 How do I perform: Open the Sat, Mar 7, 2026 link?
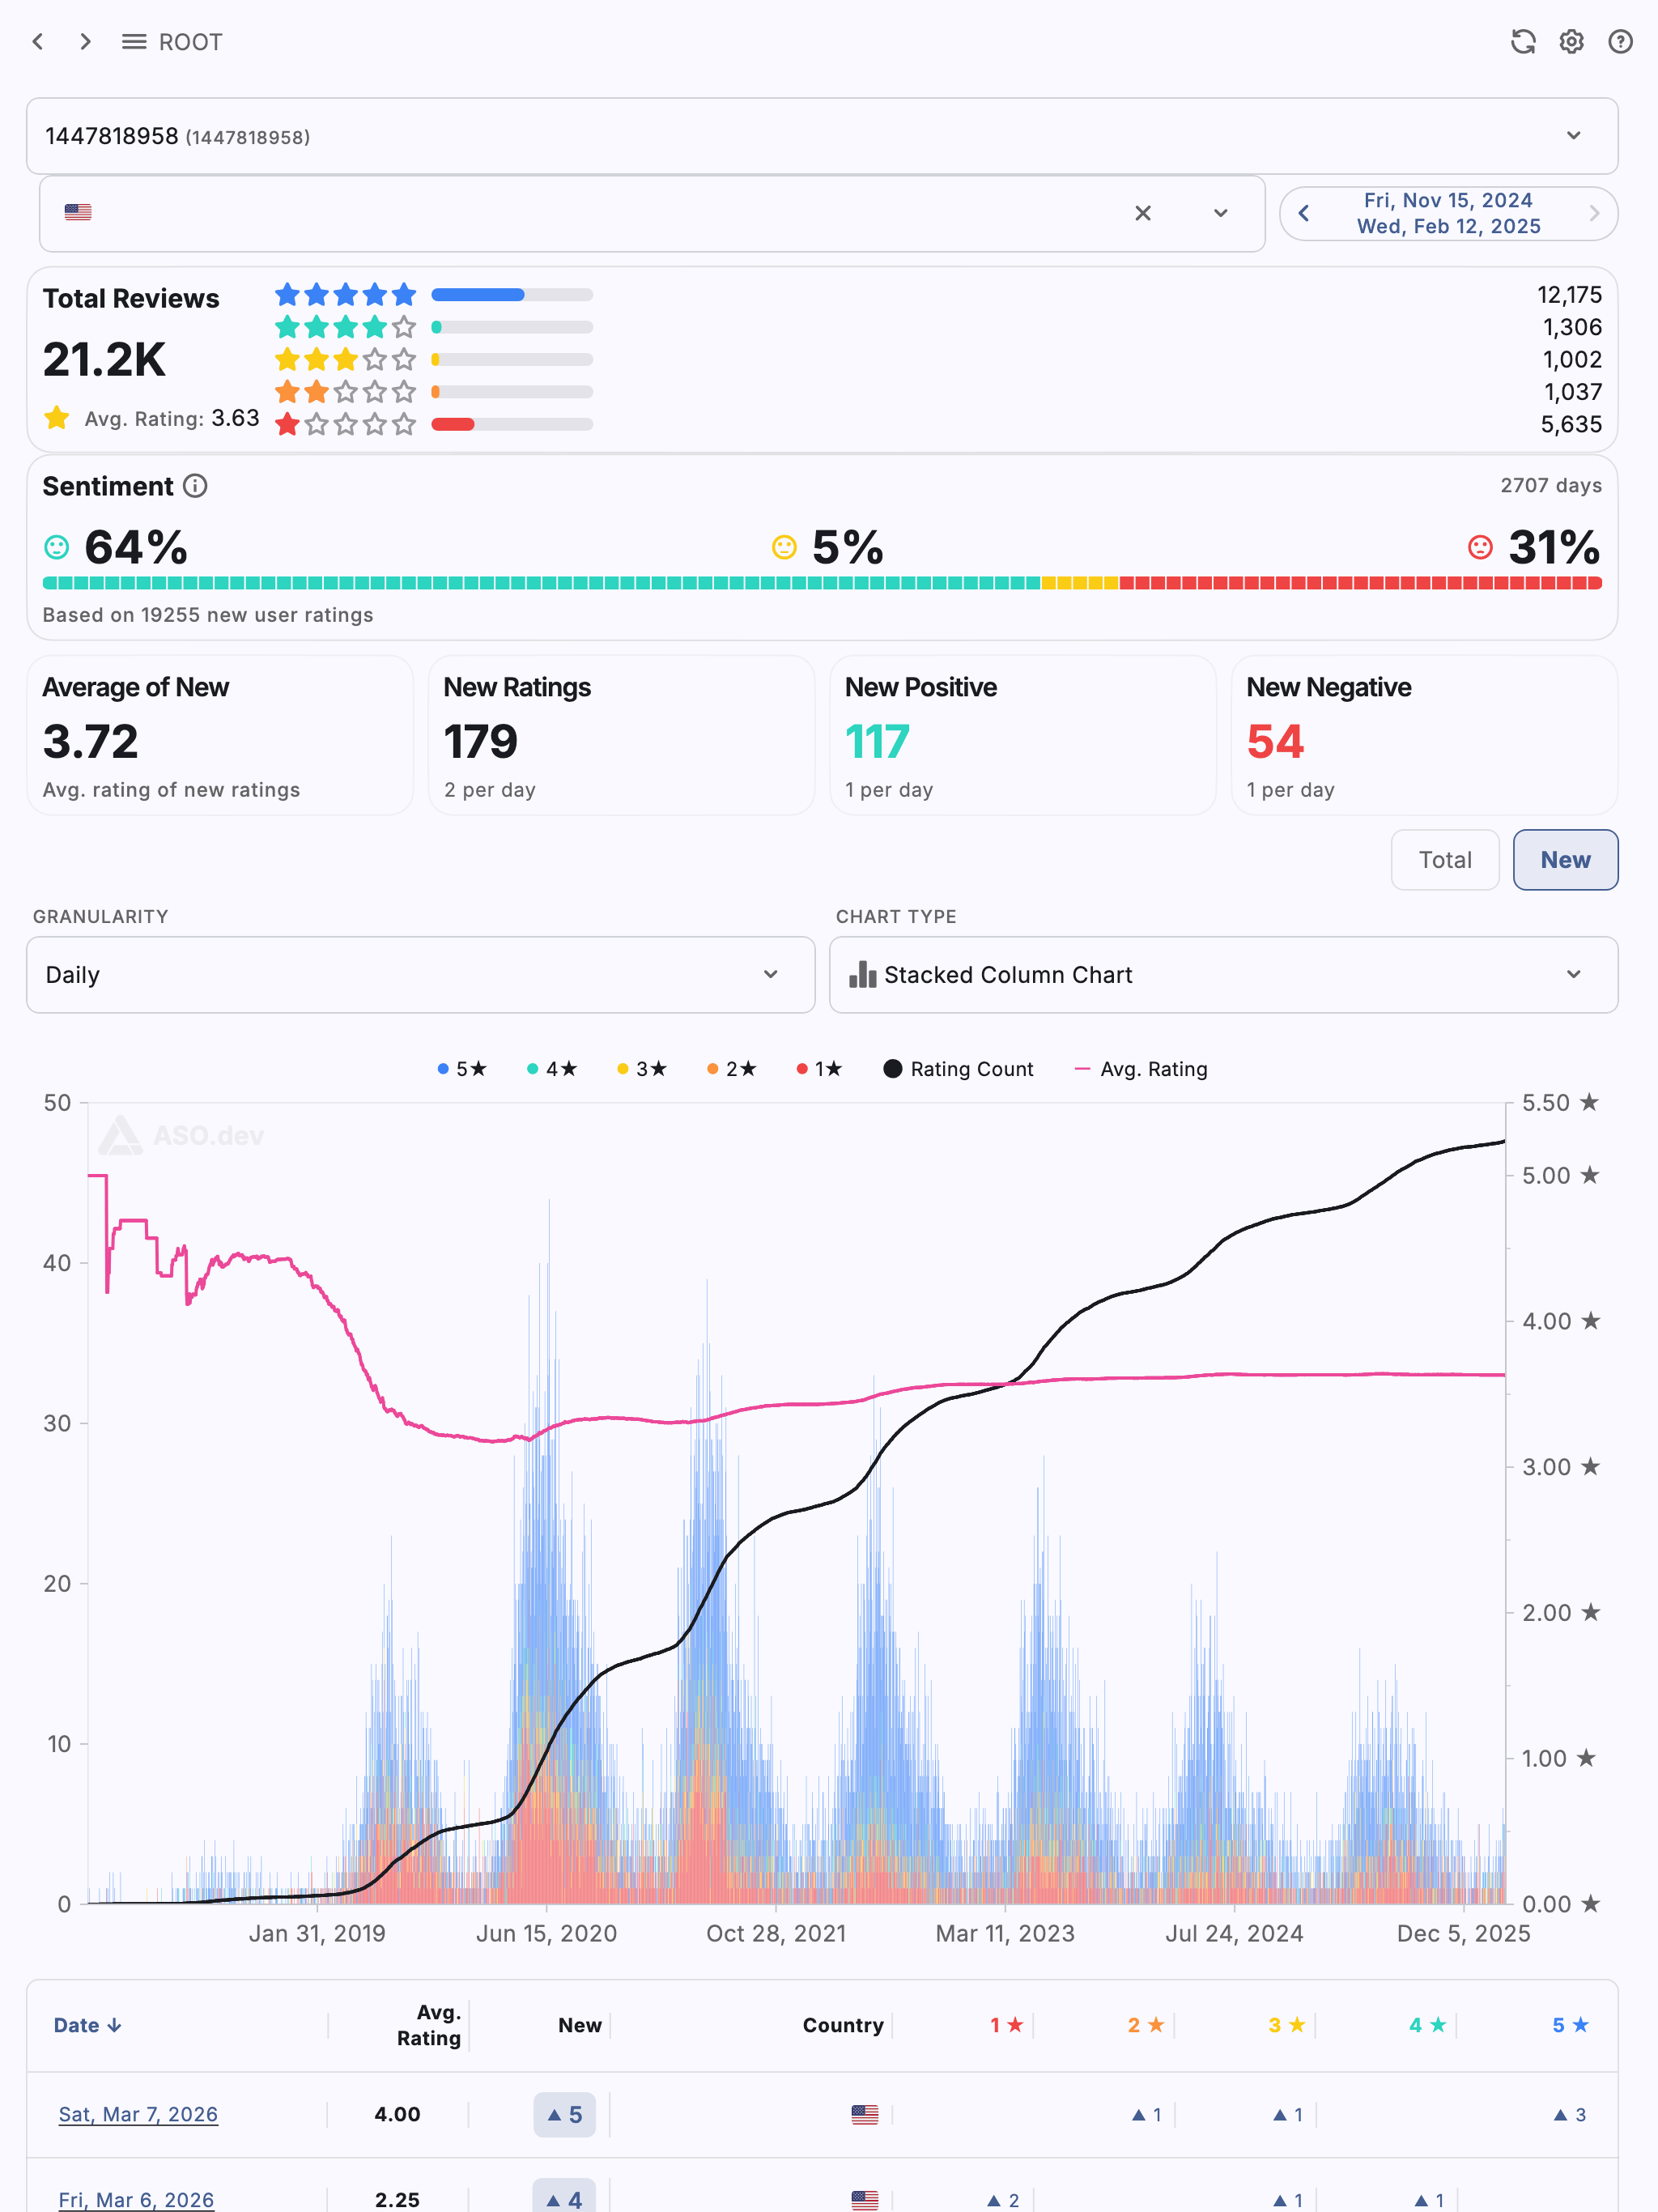(x=138, y=2114)
